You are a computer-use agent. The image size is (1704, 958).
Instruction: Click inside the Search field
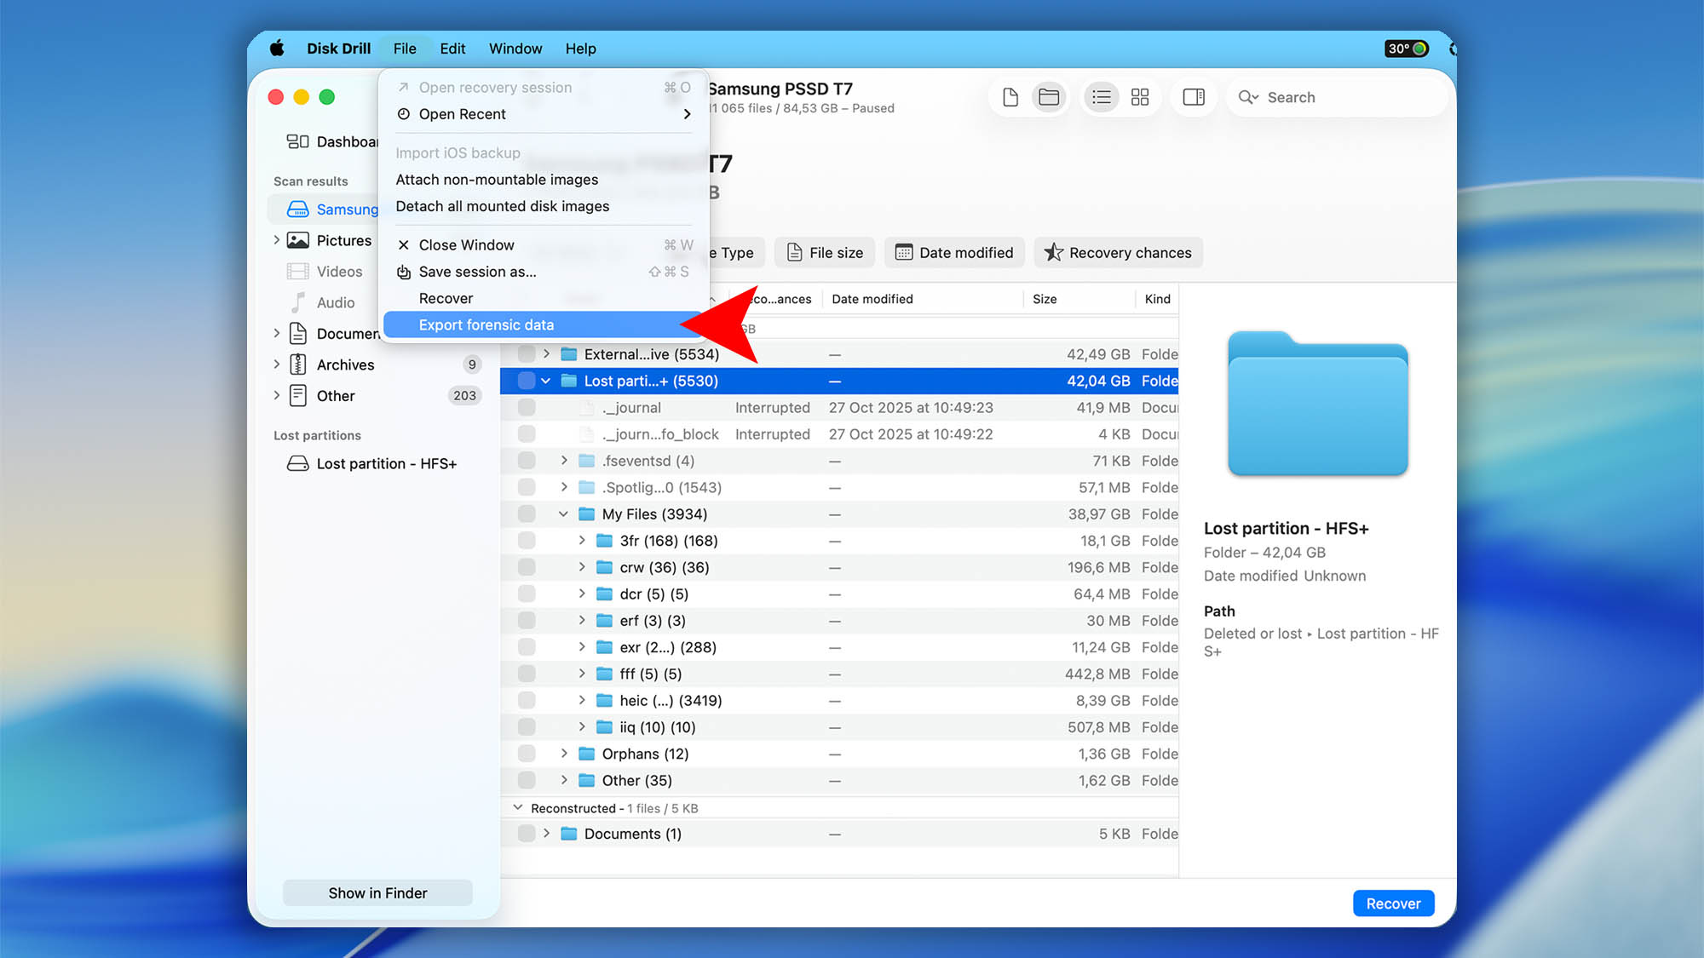(x=1338, y=97)
